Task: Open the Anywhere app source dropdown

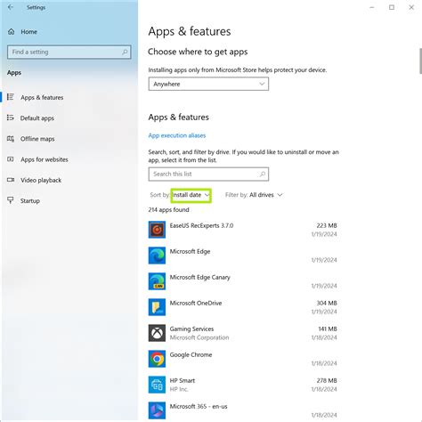Action: click(x=208, y=84)
